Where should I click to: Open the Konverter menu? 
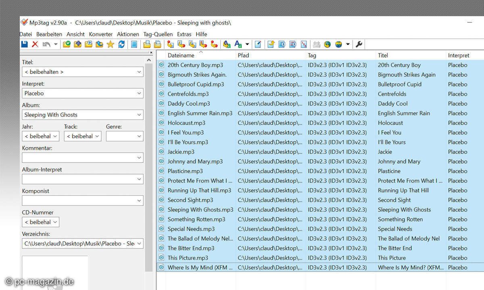tap(101, 34)
